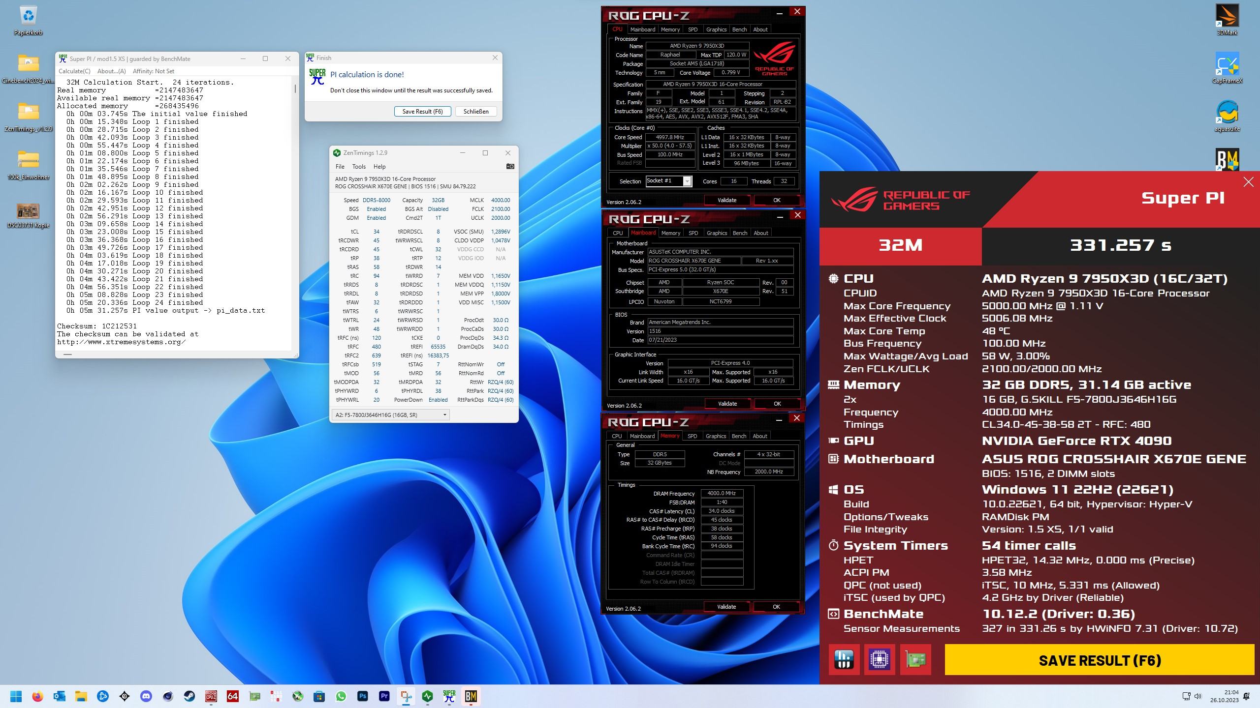Viewport: 1260px width, 708px height.
Task: Click Save Result (F6) in Finish dialog
Action: pyautogui.click(x=422, y=112)
